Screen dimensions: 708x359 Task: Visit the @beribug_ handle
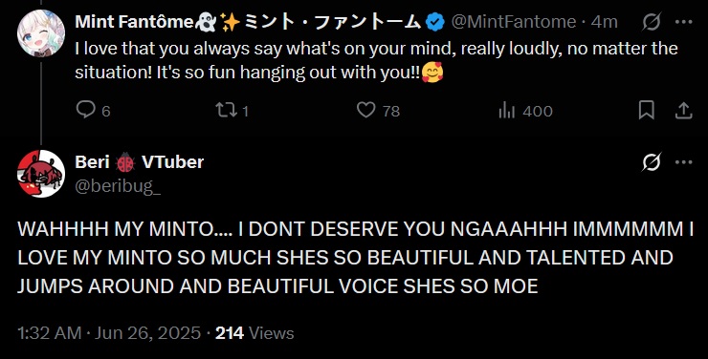coord(118,186)
